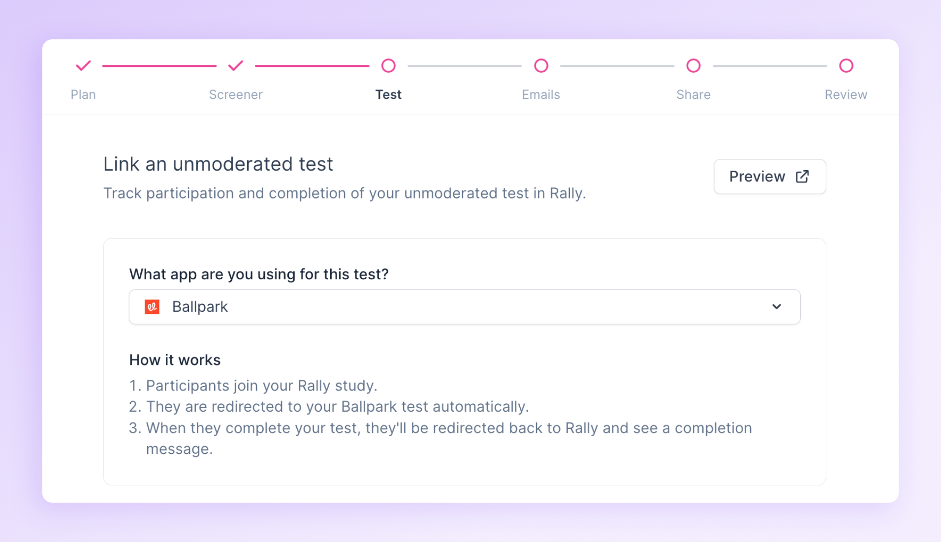Open the Share step label
The width and height of the screenshot is (941, 542).
(x=693, y=94)
